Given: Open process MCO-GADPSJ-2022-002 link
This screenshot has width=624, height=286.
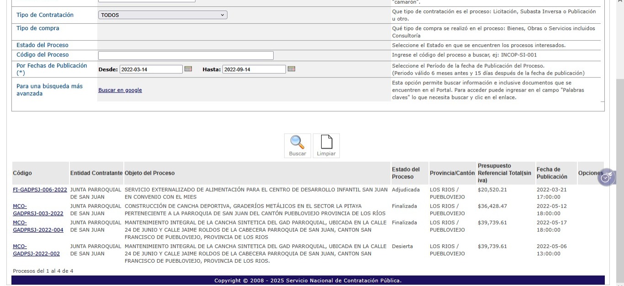Looking at the screenshot, I should click(36, 250).
